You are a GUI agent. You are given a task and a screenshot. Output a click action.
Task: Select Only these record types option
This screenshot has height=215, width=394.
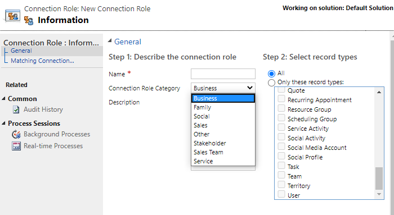[x=271, y=83]
